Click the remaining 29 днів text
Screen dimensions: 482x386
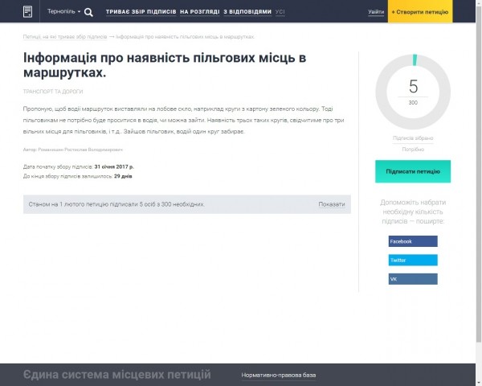(123, 176)
